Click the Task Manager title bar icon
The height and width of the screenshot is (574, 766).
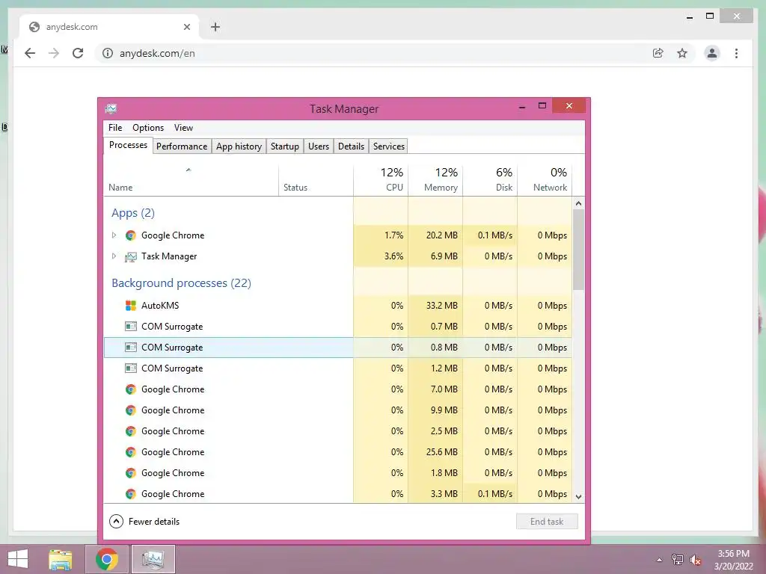tap(111, 108)
